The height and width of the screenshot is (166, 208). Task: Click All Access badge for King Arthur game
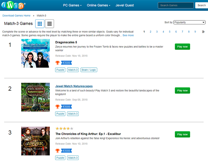pos(67,151)
